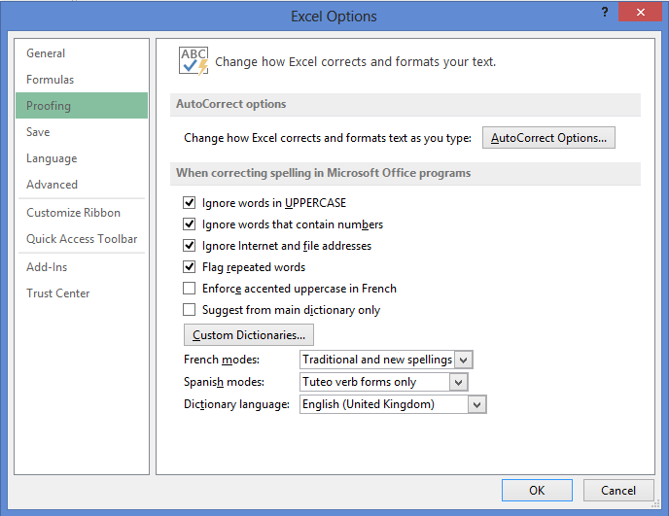The height and width of the screenshot is (516, 669).
Task: Open the Dictionary language dropdown arrow
Action: (x=477, y=404)
